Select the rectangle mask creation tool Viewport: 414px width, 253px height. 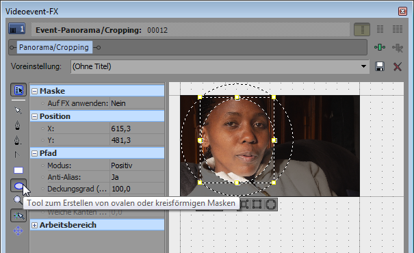click(x=18, y=170)
